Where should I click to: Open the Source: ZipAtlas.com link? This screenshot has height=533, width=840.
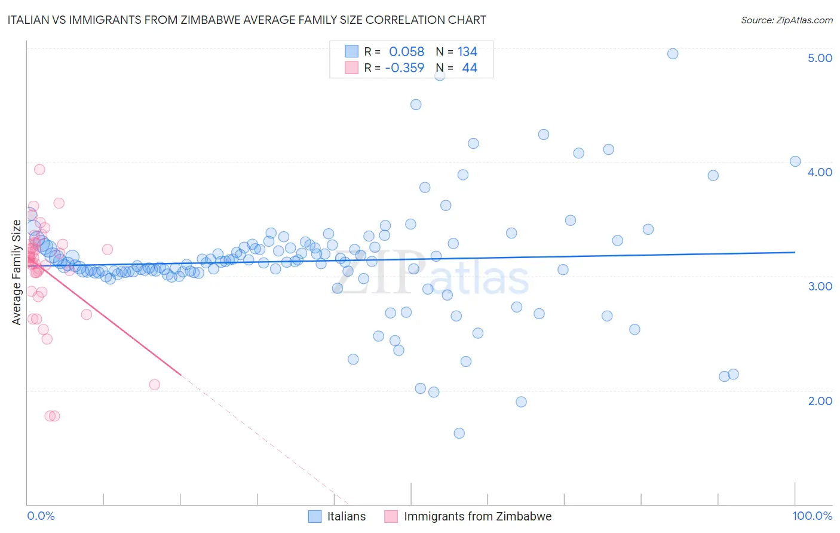pyautogui.click(x=787, y=20)
